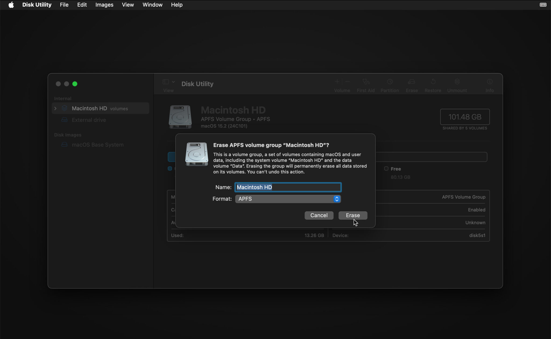Add a volume with the plus icon
Image resolution: width=551 pixels, height=339 pixels.
337,81
